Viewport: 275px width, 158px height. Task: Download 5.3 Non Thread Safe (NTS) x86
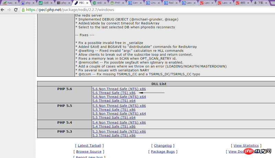point(119,132)
